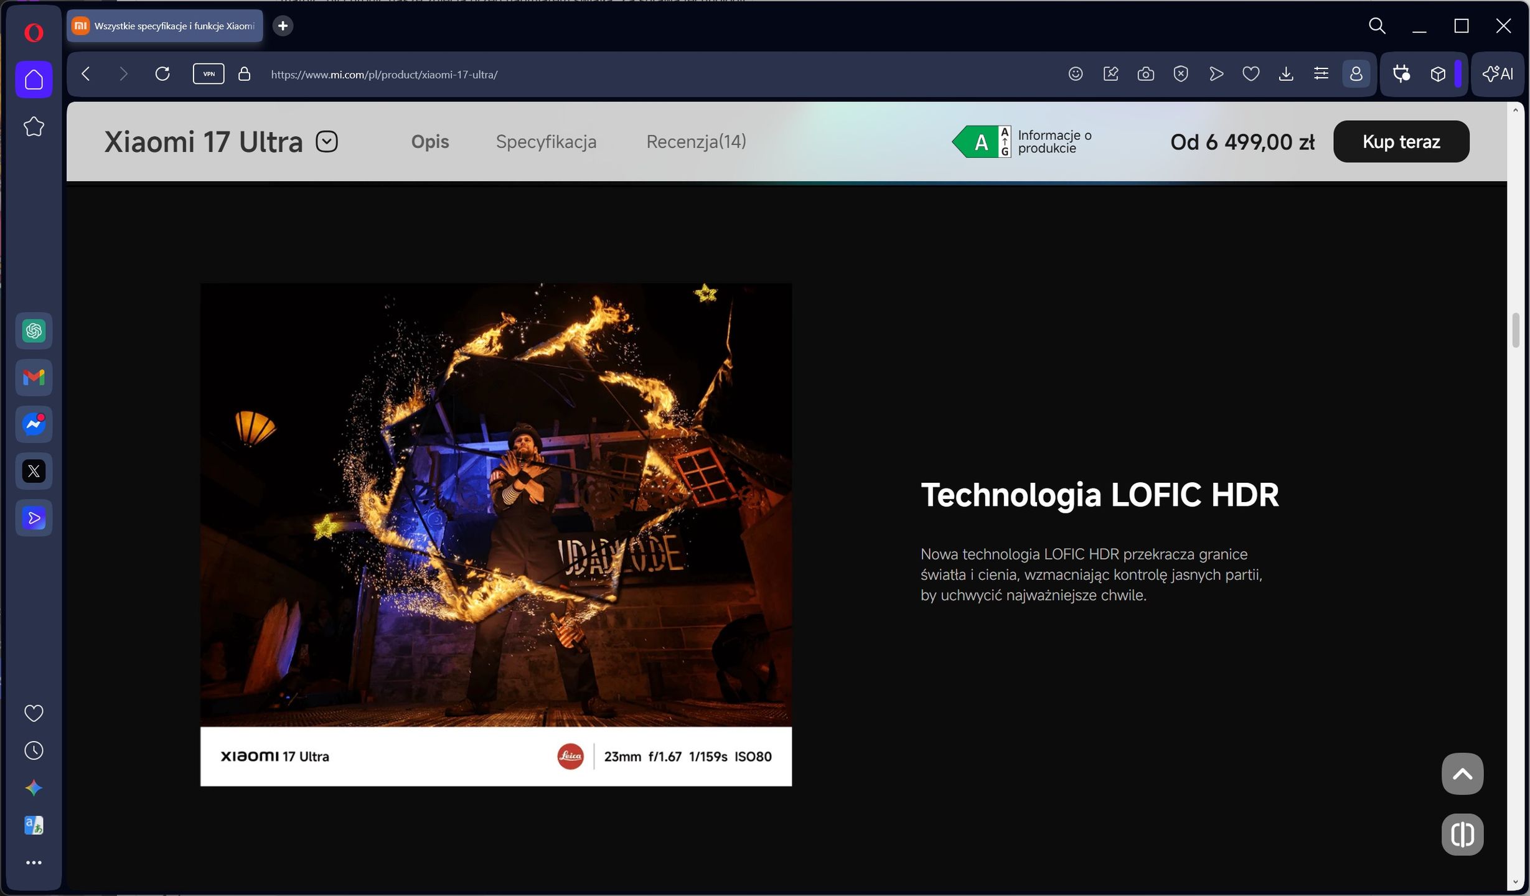
Task: Open the energy label A badge
Action: [x=982, y=142]
